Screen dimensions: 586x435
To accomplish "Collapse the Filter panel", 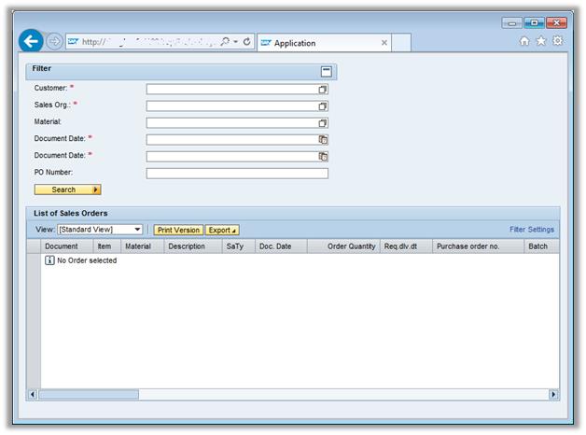I will pyautogui.click(x=327, y=71).
